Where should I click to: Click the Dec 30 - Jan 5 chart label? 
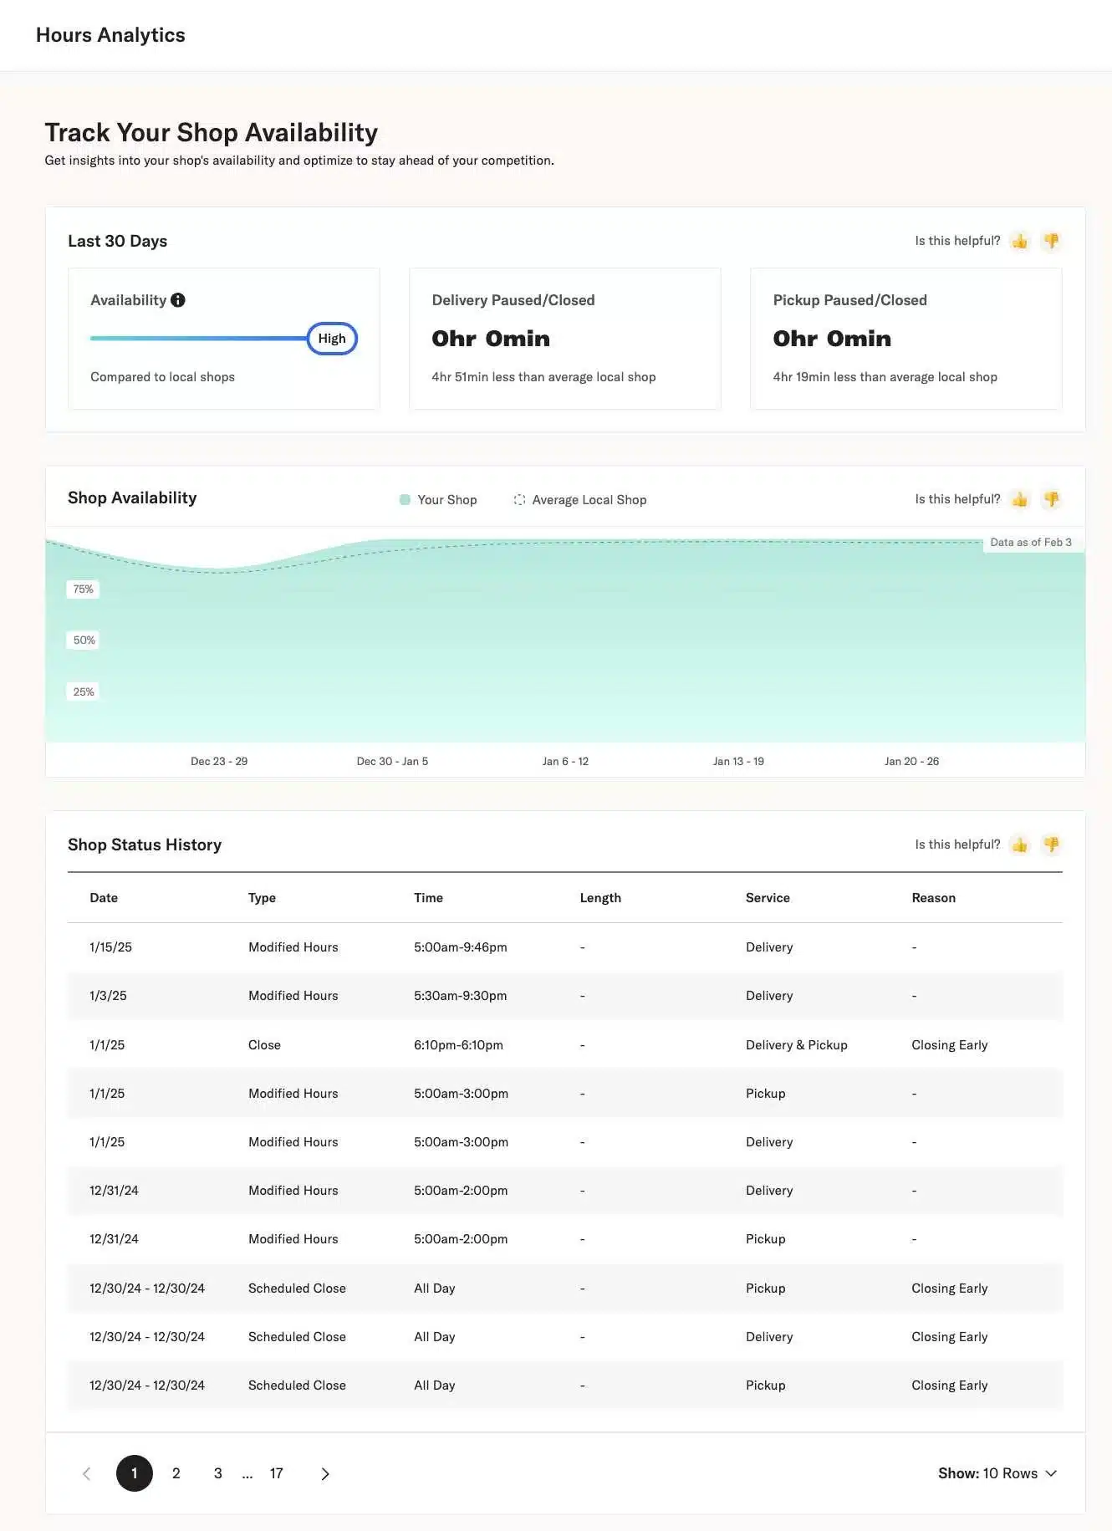tap(392, 762)
